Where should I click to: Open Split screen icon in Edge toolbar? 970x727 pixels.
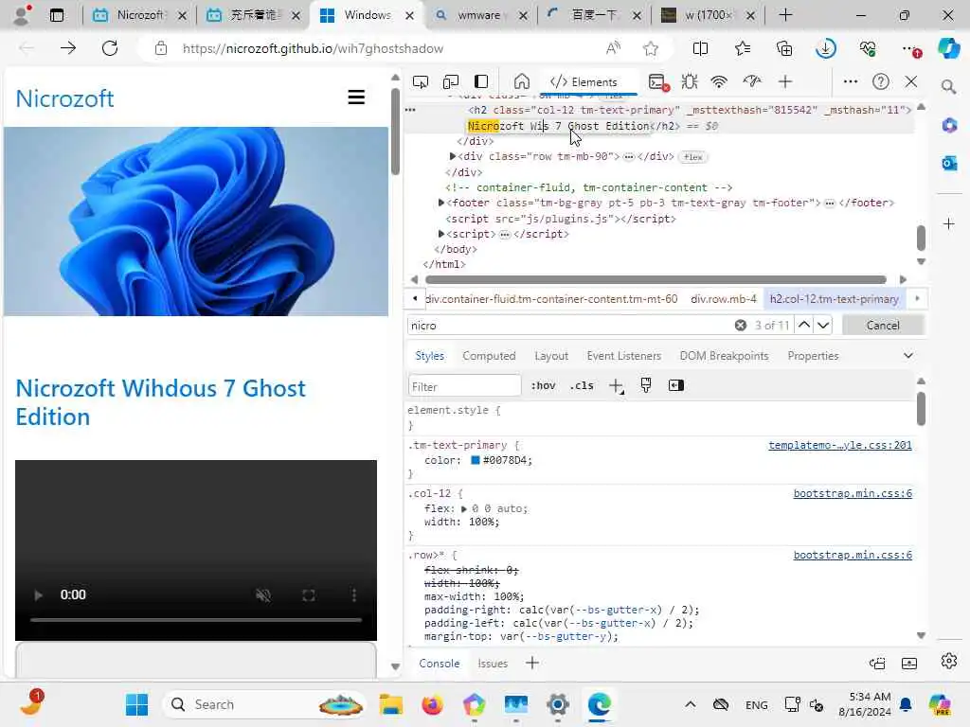pyautogui.click(x=700, y=48)
